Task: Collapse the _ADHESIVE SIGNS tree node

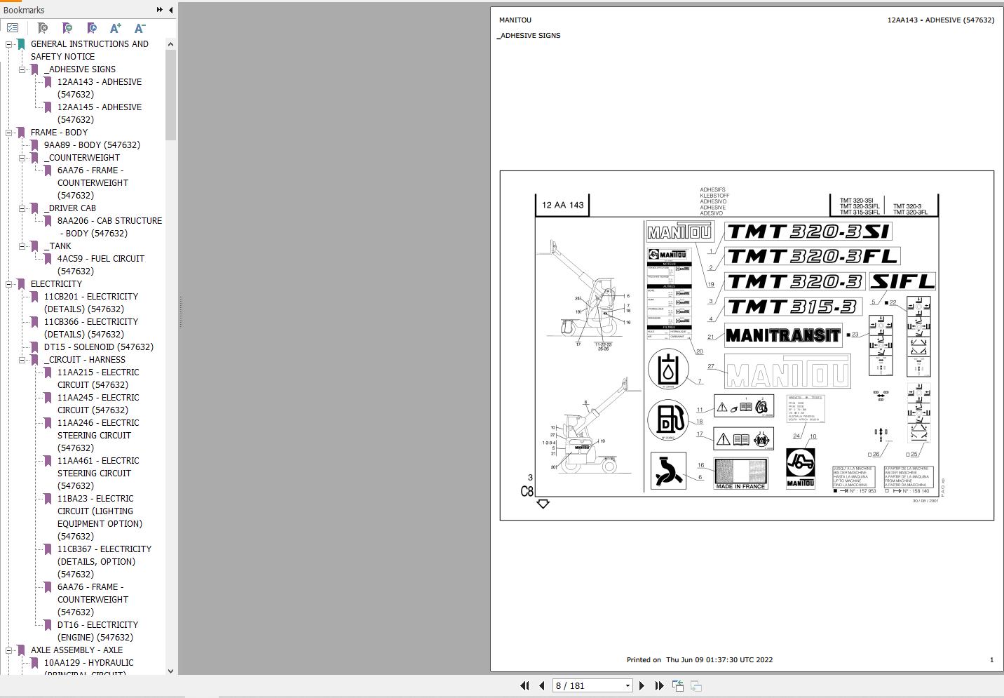Action: point(22,69)
